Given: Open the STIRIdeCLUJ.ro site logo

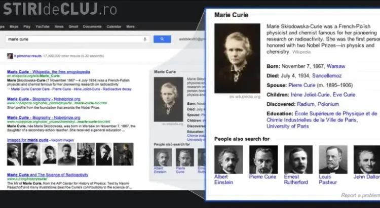Looking at the screenshot, I should coord(58,9).
